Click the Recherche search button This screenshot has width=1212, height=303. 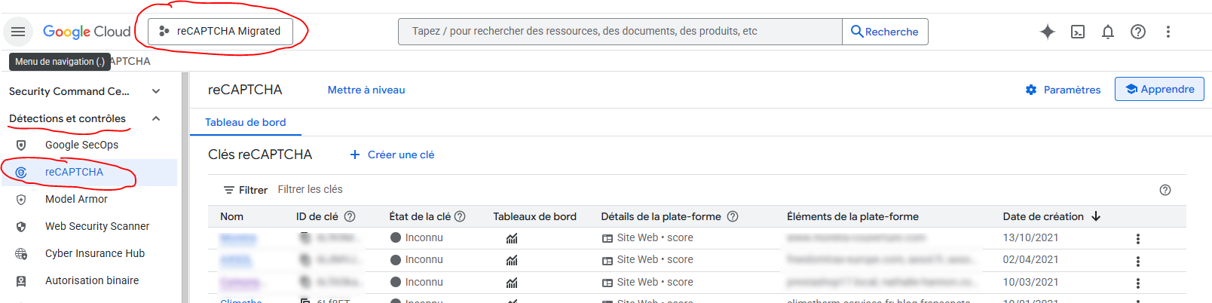click(x=885, y=32)
